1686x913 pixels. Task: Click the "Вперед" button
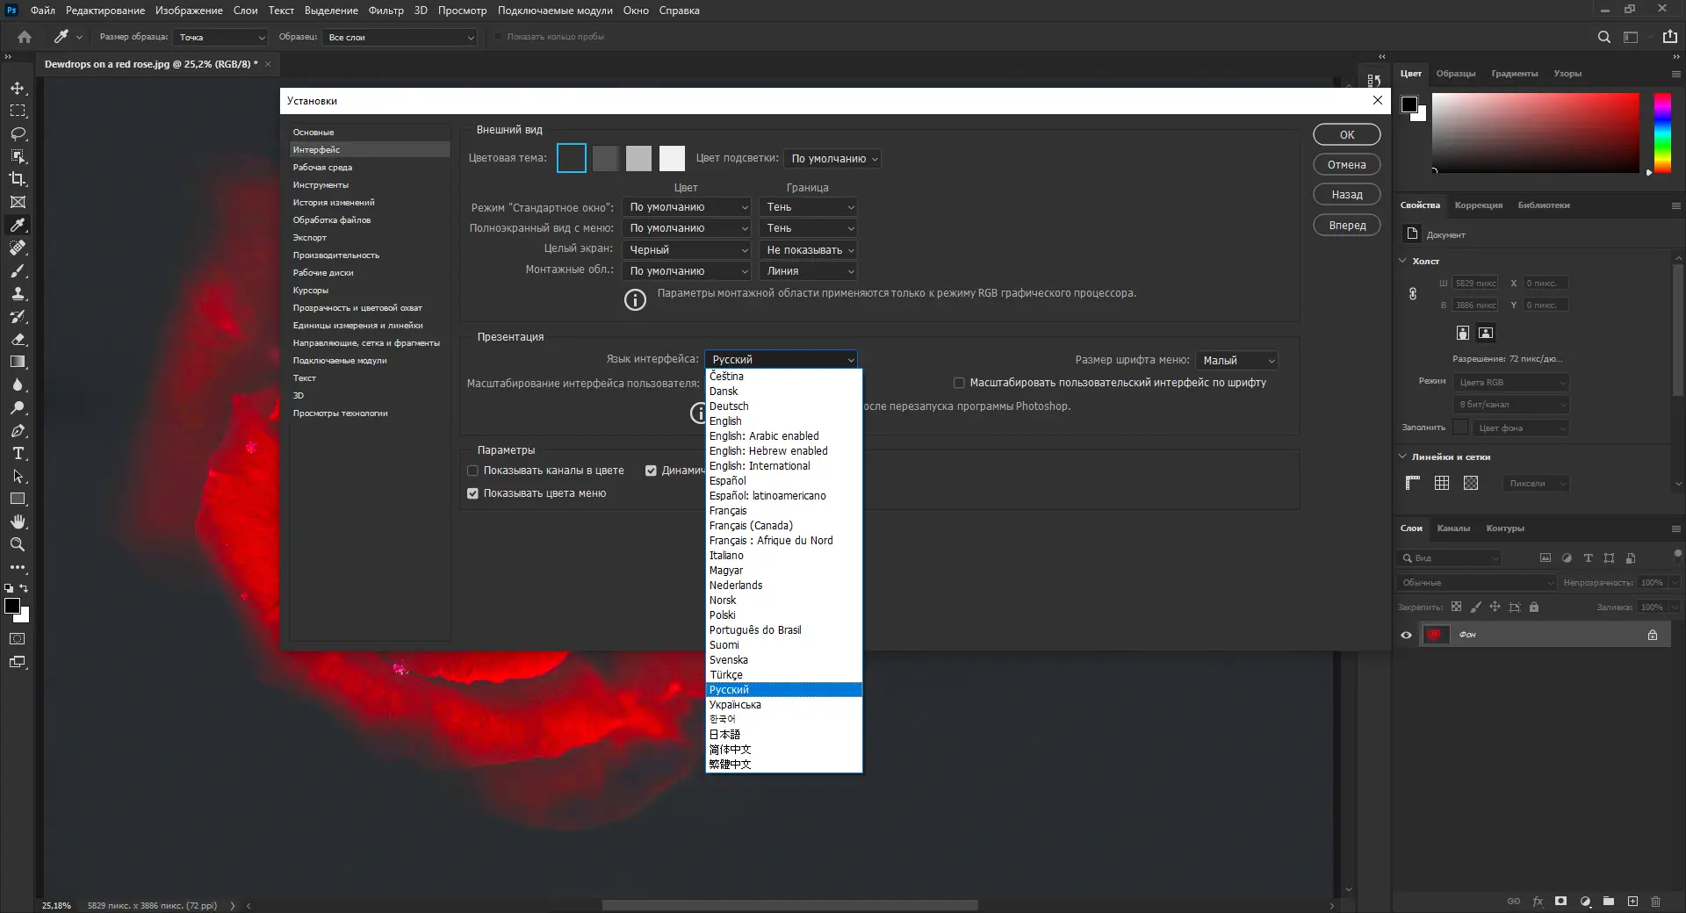[x=1347, y=225]
